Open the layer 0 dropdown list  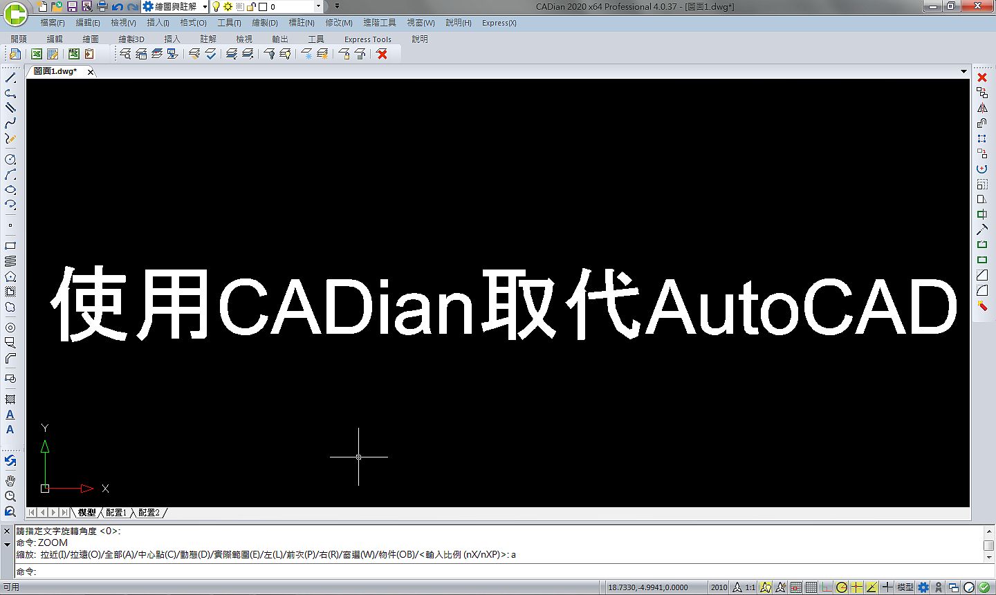[x=318, y=6]
